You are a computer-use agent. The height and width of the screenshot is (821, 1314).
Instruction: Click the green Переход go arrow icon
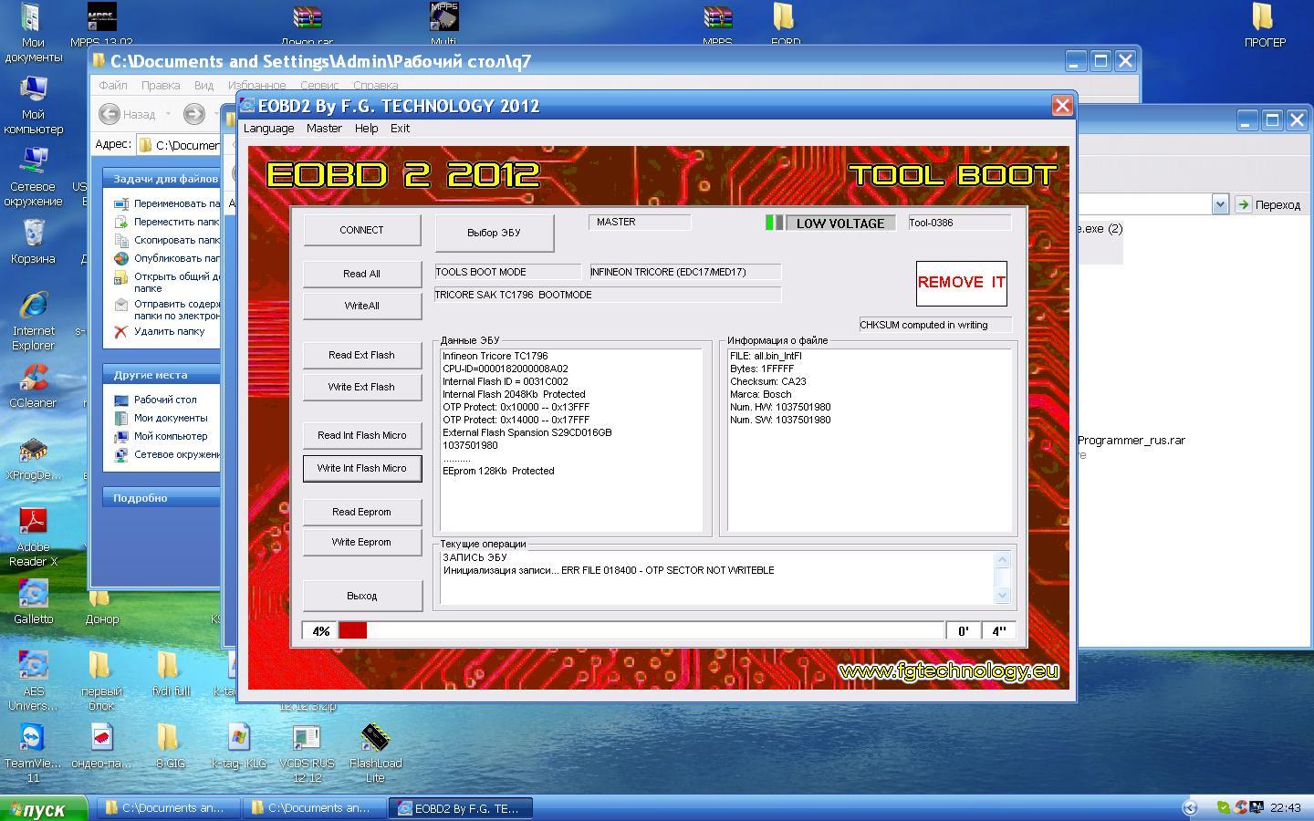1243,204
